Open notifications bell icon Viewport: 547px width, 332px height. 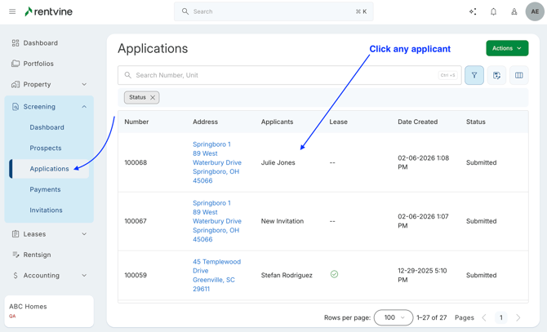[493, 11]
